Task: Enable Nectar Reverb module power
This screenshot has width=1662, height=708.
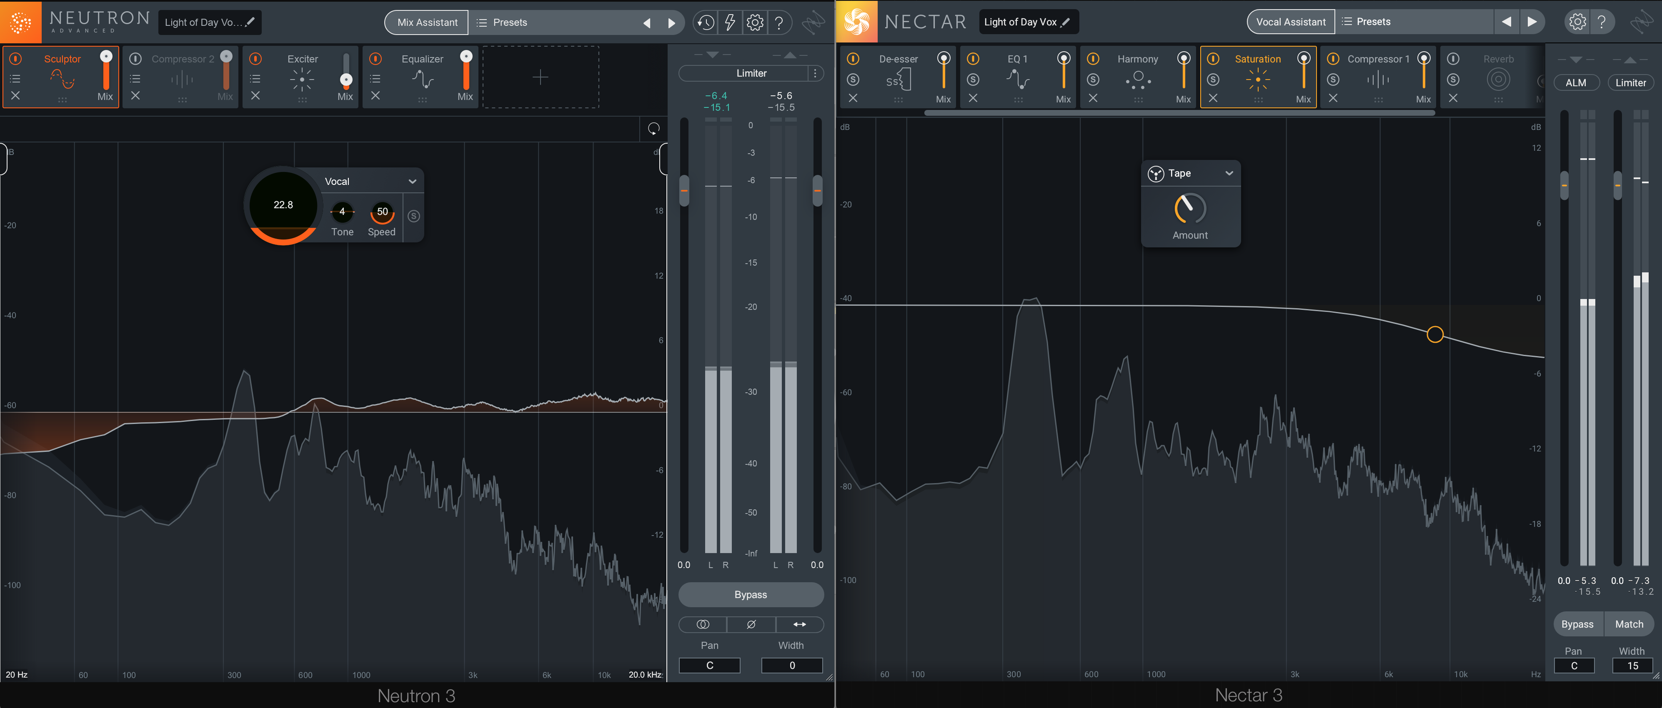Action: [x=1453, y=59]
